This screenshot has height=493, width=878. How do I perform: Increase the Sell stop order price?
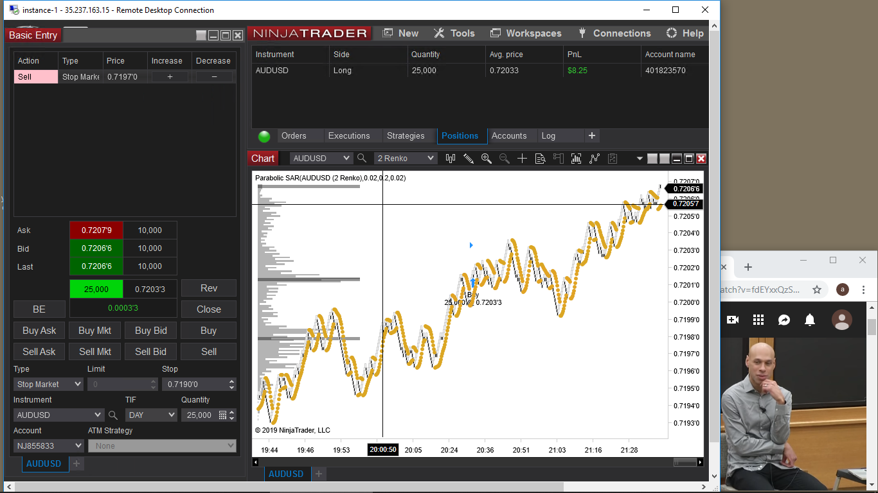(170, 77)
